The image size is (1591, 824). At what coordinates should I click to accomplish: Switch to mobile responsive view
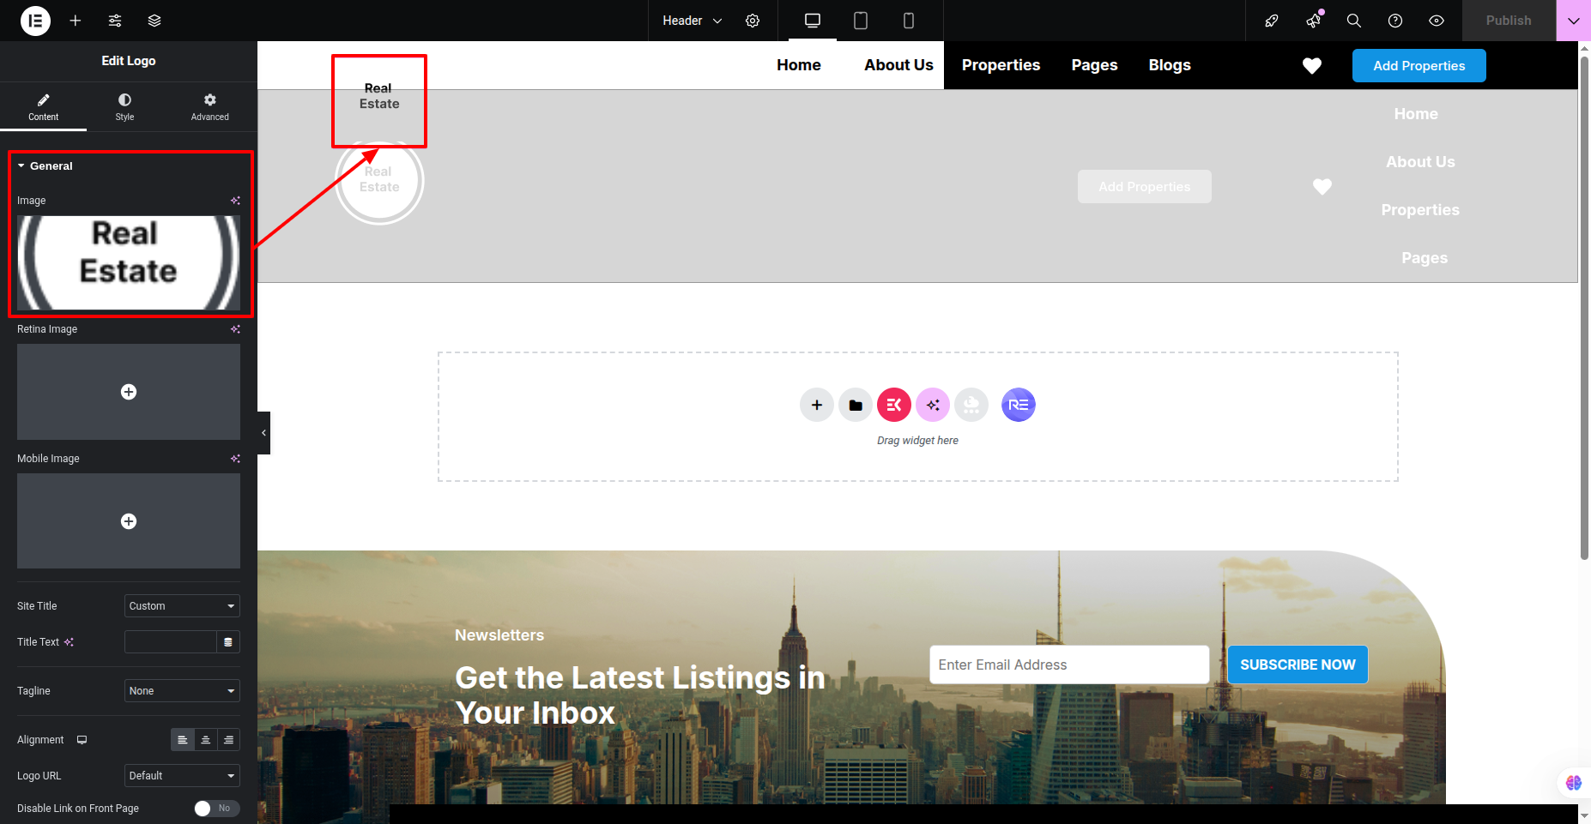click(x=908, y=21)
